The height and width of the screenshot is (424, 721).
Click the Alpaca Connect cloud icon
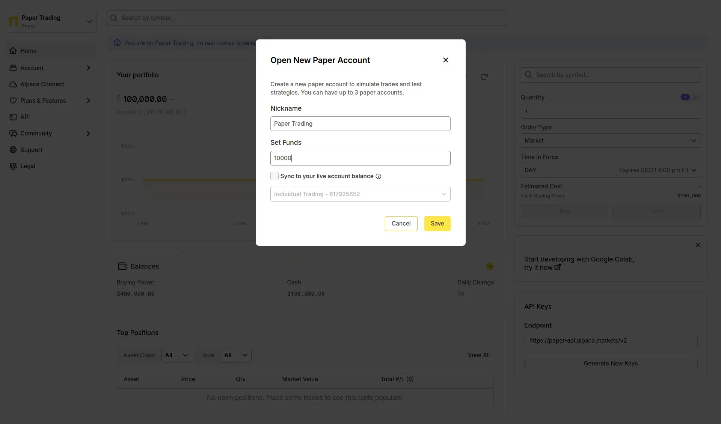(13, 84)
